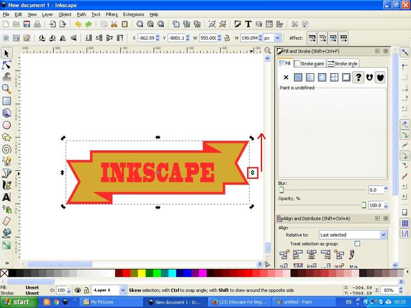This screenshot has width=411, height=308.
Task: Select the Text tool in toolbox
Action: (6, 197)
